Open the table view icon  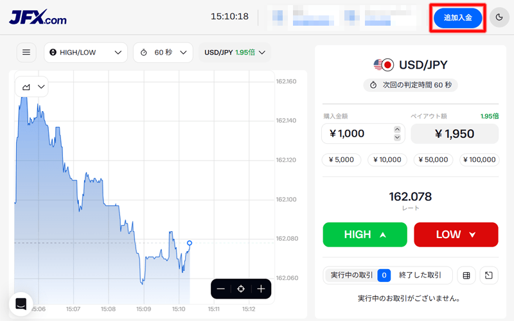(466, 275)
